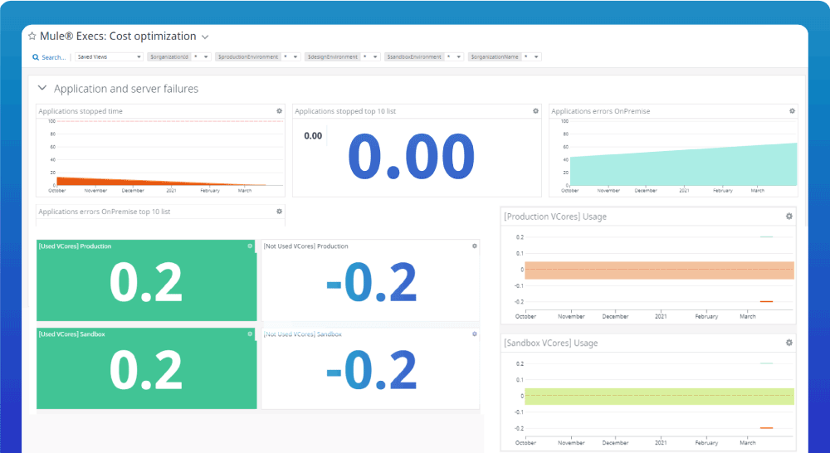Click the Search... field in toolbar
830x453 pixels.
(x=53, y=57)
